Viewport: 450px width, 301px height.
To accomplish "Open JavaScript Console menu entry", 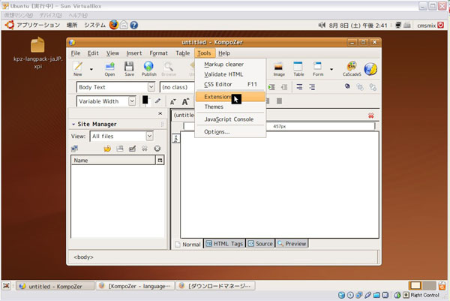I will [230, 119].
